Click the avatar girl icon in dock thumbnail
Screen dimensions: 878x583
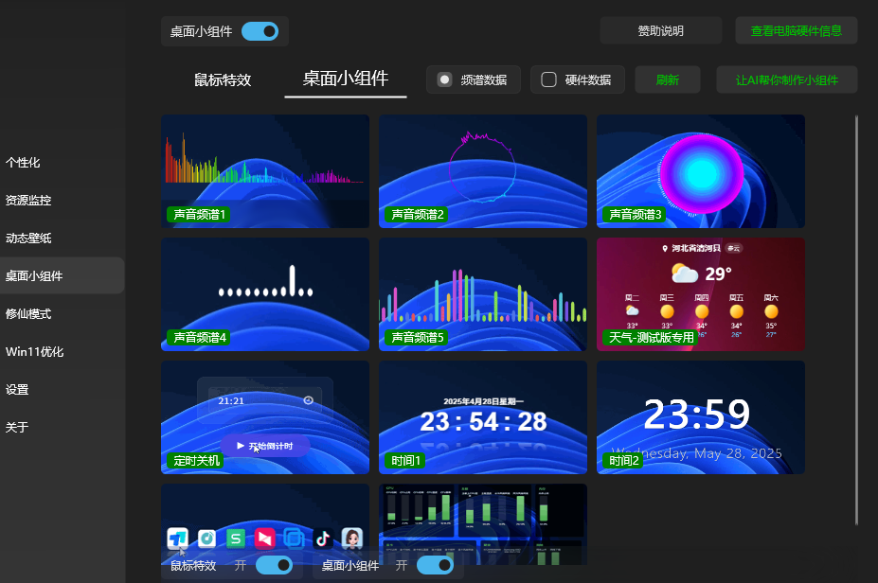pos(352,539)
